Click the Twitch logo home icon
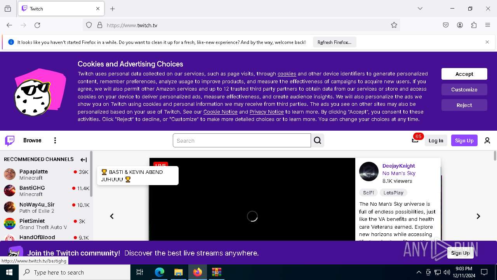497x280 pixels. [x=10, y=140]
